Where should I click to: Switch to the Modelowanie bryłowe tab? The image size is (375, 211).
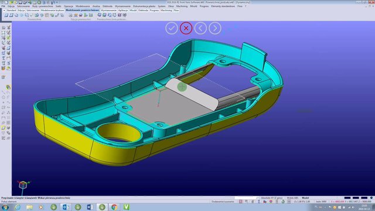[52, 11]
